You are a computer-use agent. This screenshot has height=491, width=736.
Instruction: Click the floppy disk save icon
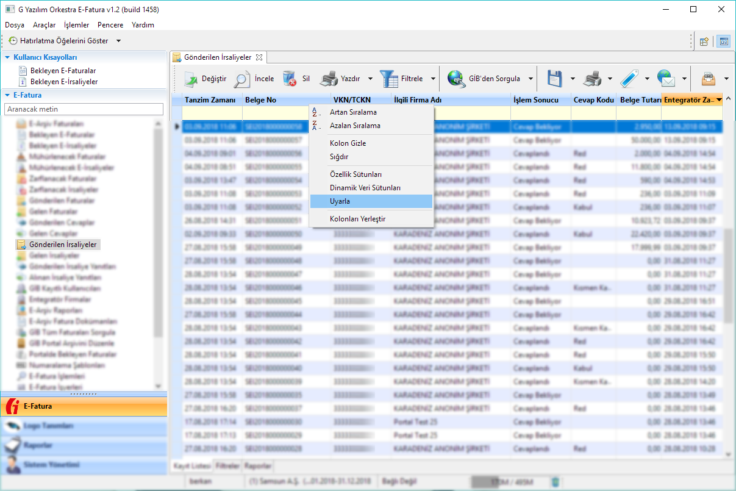pyautogui.click(x=554, y=79)
